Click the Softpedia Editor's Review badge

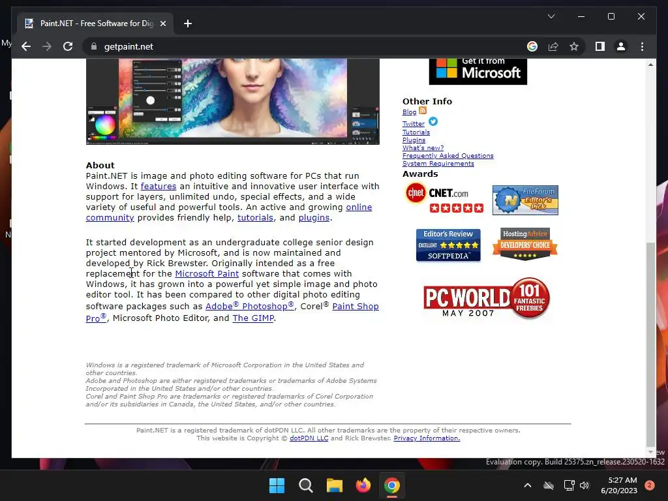pyautogui.click(x=448, y=245)
